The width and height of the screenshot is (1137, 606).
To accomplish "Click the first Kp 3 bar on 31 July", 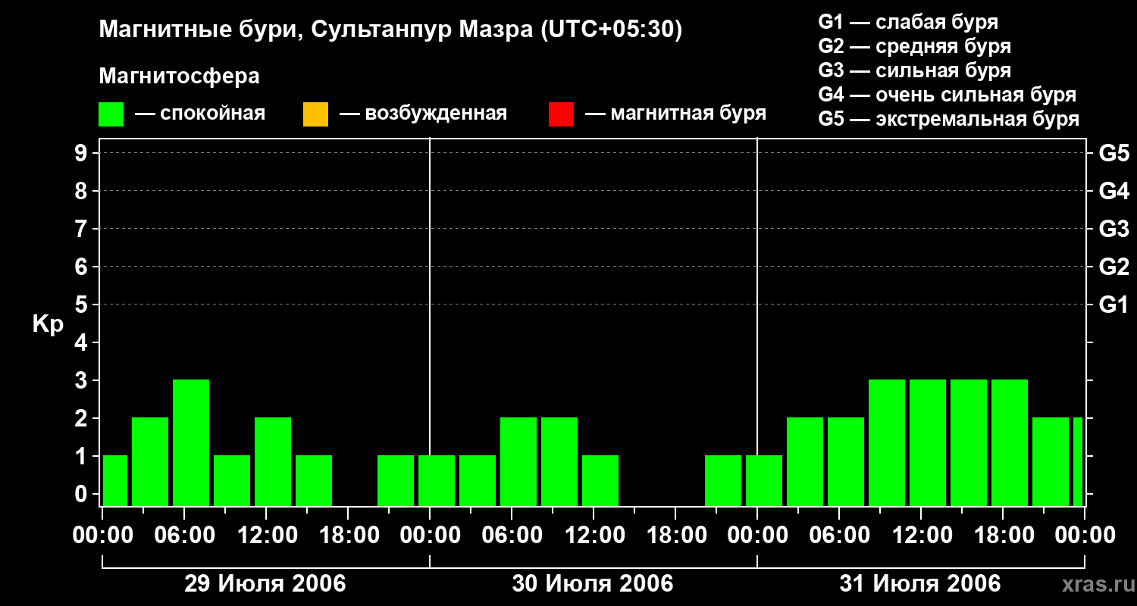I will click(x=887, y=442).
